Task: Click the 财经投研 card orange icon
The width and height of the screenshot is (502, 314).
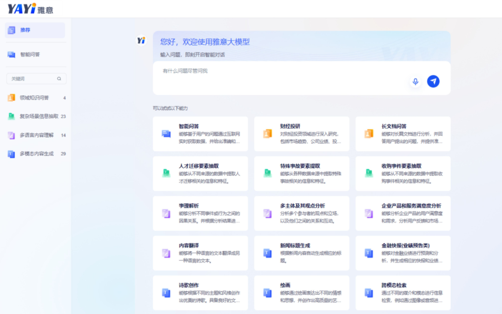Action: pyautogui.click(x=267, y=134)
